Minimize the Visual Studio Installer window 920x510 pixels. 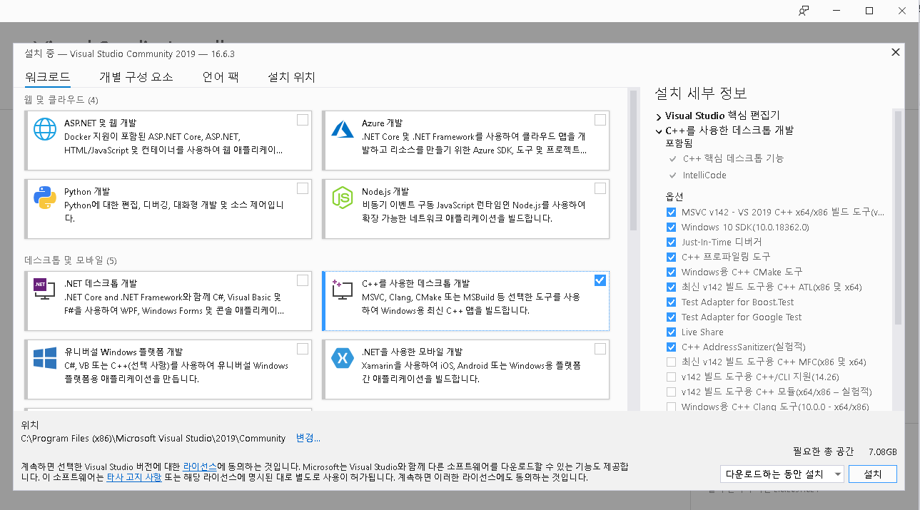tap(836, 11)
